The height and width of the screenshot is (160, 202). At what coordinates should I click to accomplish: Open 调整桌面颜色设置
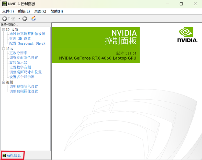[24, 58]
